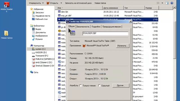The height and width of the screenshot is (101, 180).
Task: Expand dropdown arrow next to Открыть
Action: click(61, 3)
